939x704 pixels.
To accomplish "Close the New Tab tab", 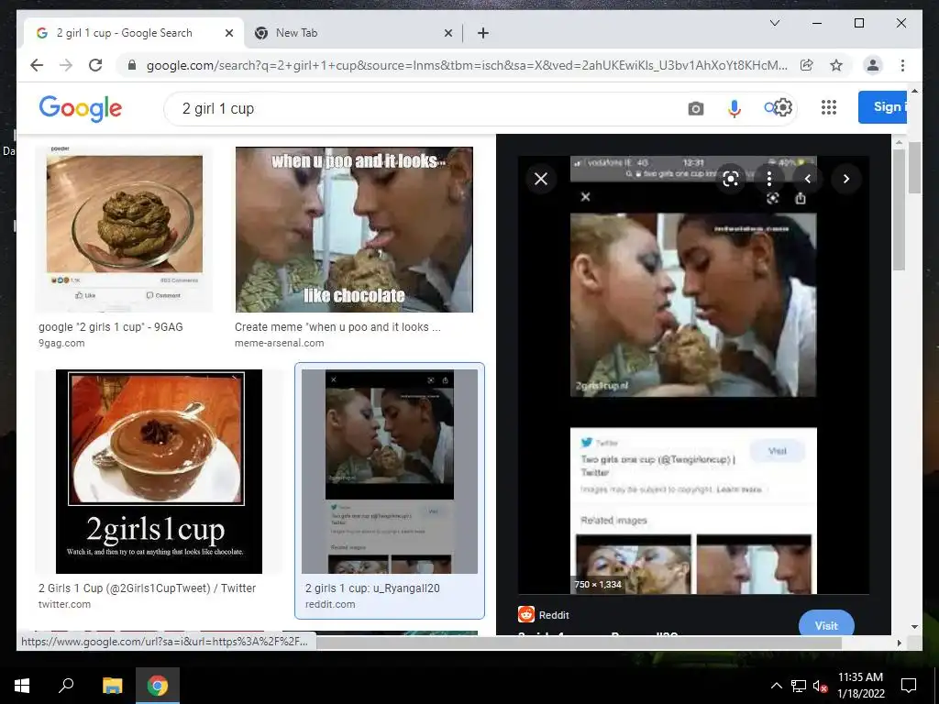I will click(447, 33).
